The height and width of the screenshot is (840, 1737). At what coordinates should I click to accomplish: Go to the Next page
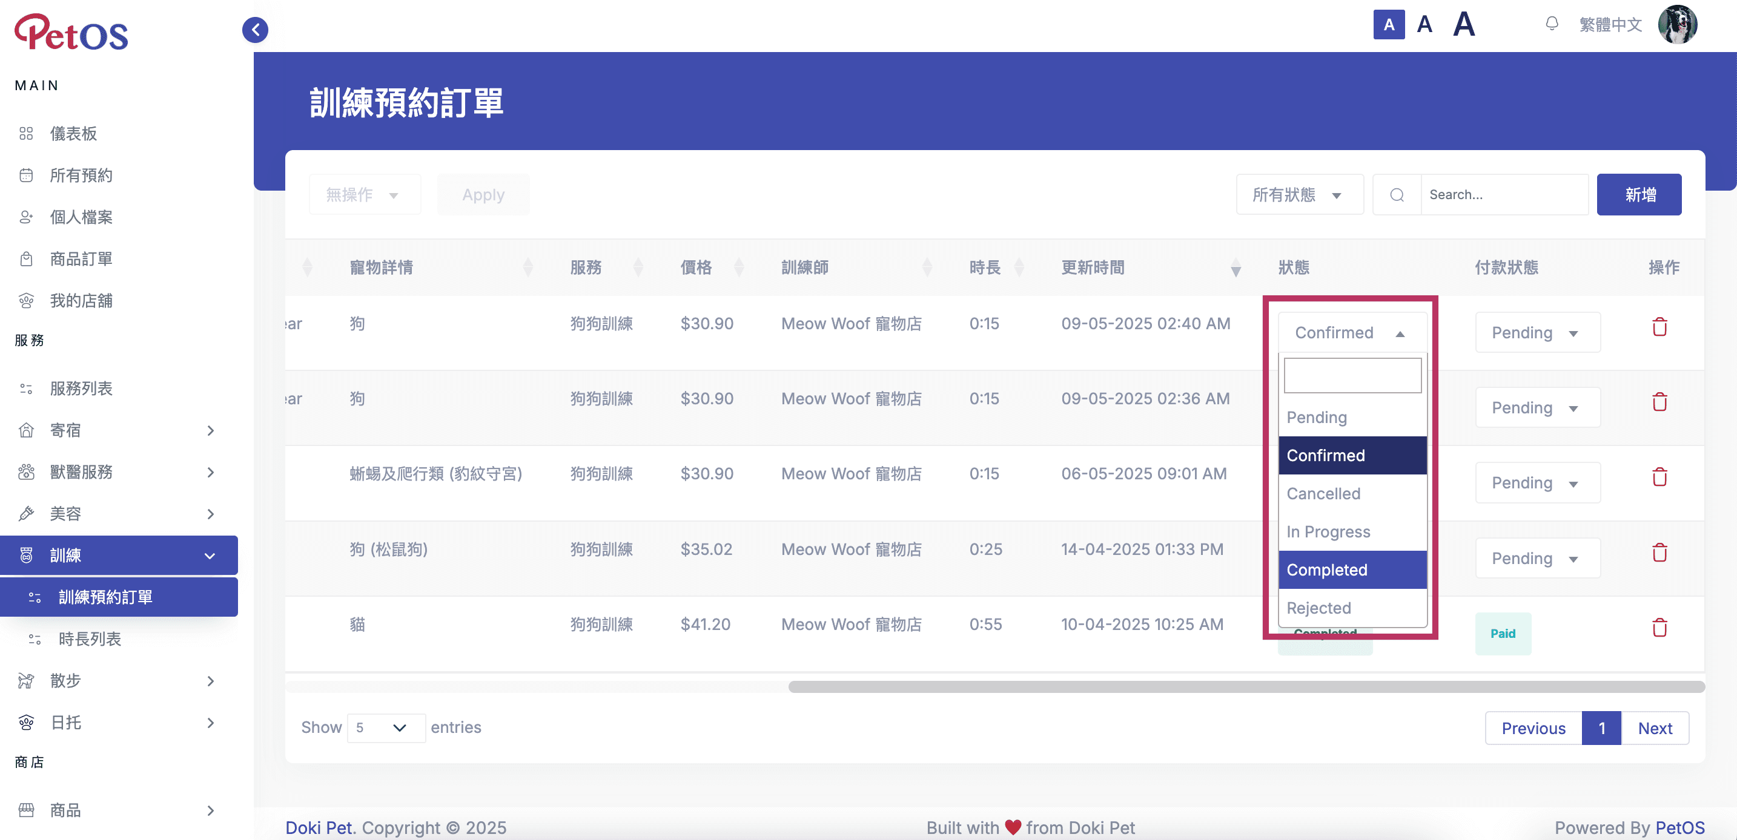click(x=1655, y=728)
